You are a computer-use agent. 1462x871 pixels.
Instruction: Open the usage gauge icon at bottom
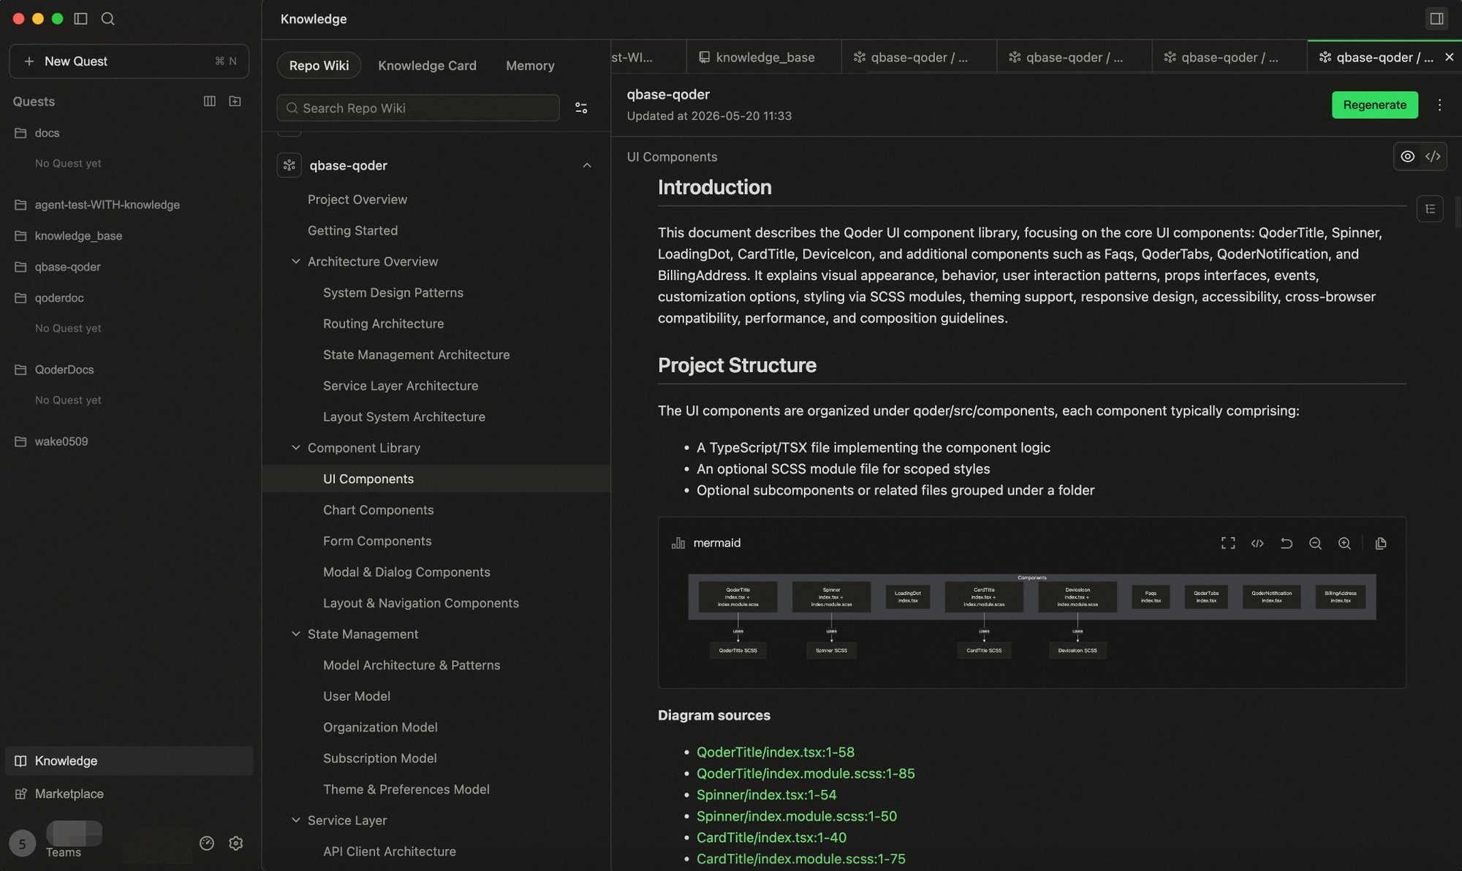pos(207,843)
